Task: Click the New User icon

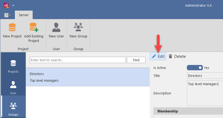Action: [56, 27]
